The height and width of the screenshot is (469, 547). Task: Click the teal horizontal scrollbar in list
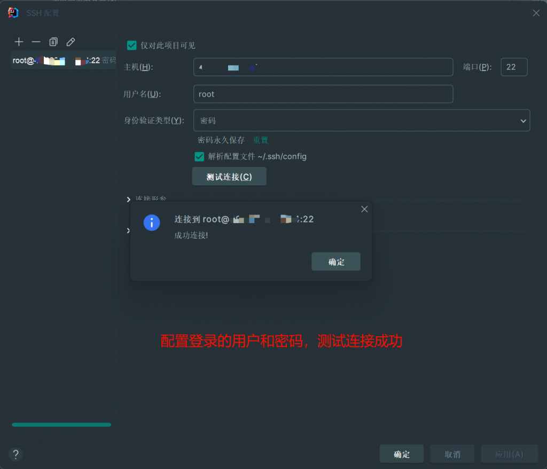[x=61, y=425]
